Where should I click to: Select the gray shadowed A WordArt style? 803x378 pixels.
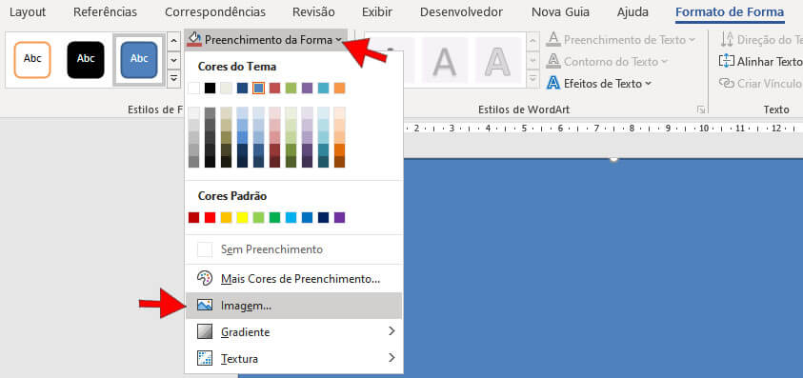[x=445, y=60]
